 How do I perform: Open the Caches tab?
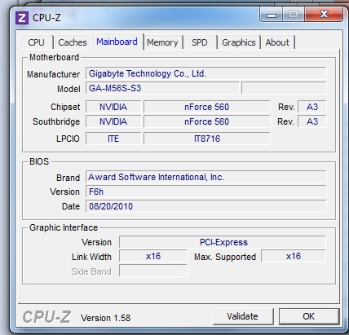(x=73, y=42)
